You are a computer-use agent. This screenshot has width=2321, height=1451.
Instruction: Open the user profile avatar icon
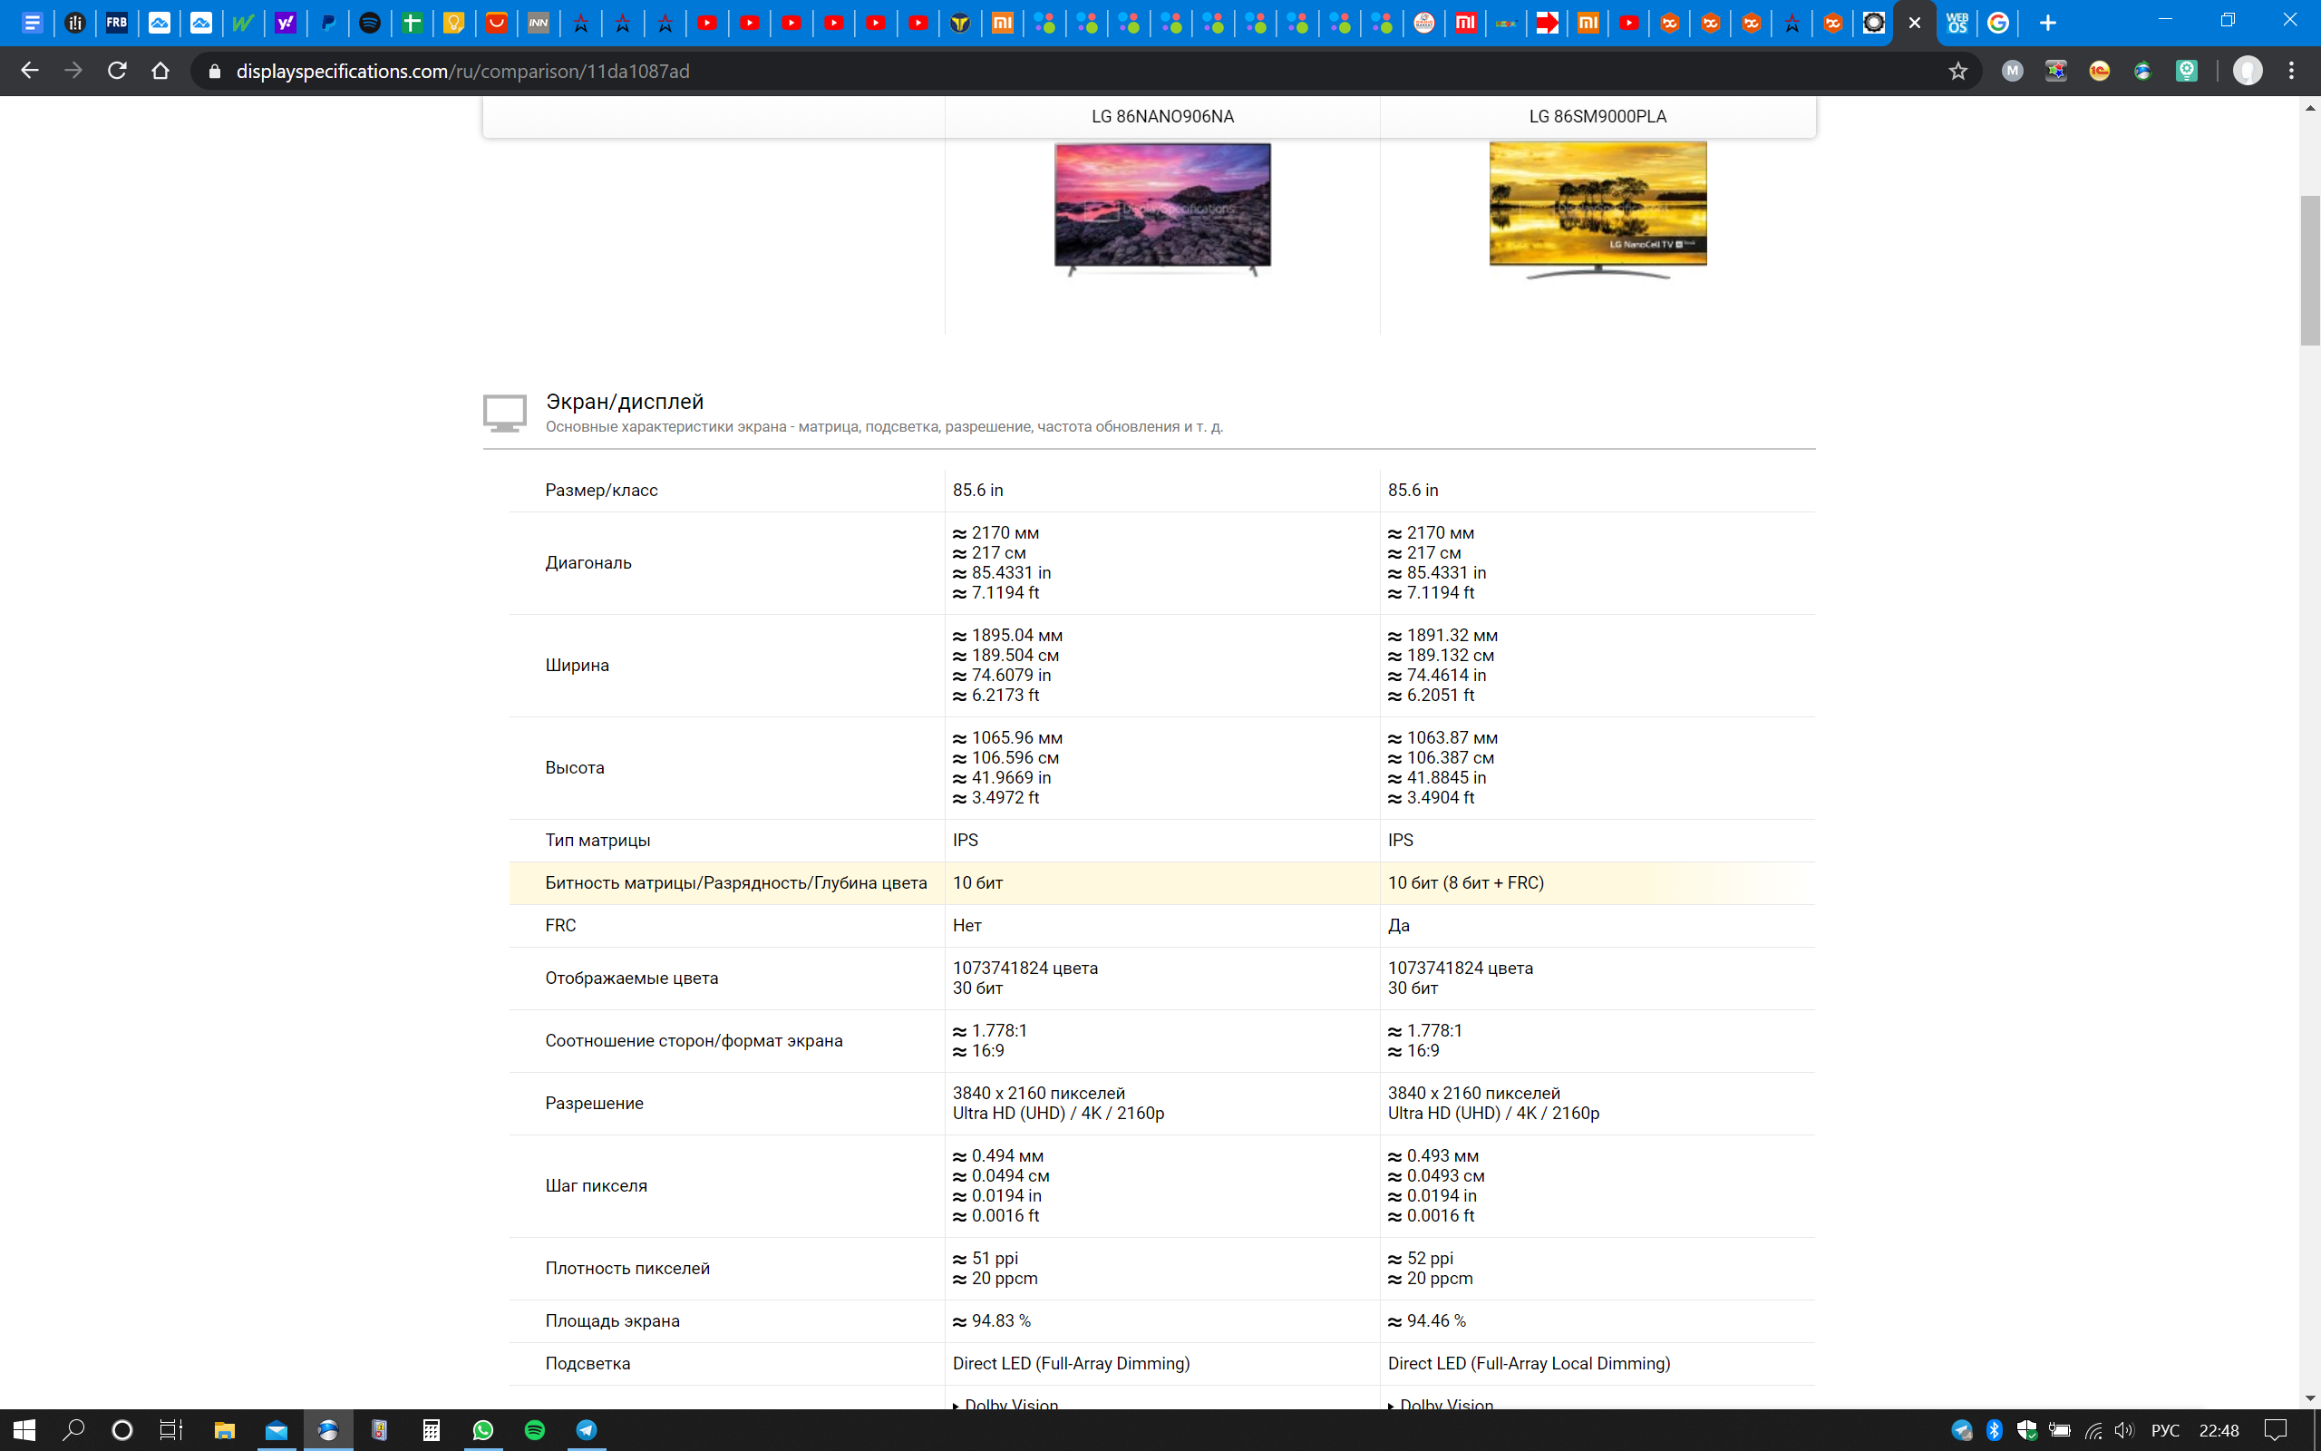point(2248,71)
